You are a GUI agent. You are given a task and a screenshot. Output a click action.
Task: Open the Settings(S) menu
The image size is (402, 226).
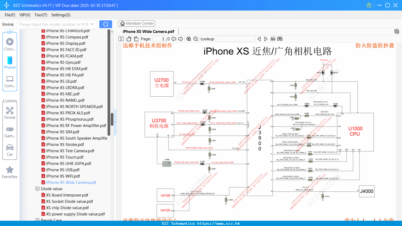(x=61, y=15)
